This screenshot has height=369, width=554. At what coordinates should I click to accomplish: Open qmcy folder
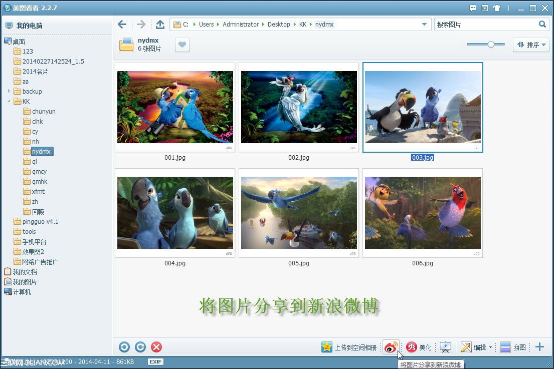pos(35,171)
